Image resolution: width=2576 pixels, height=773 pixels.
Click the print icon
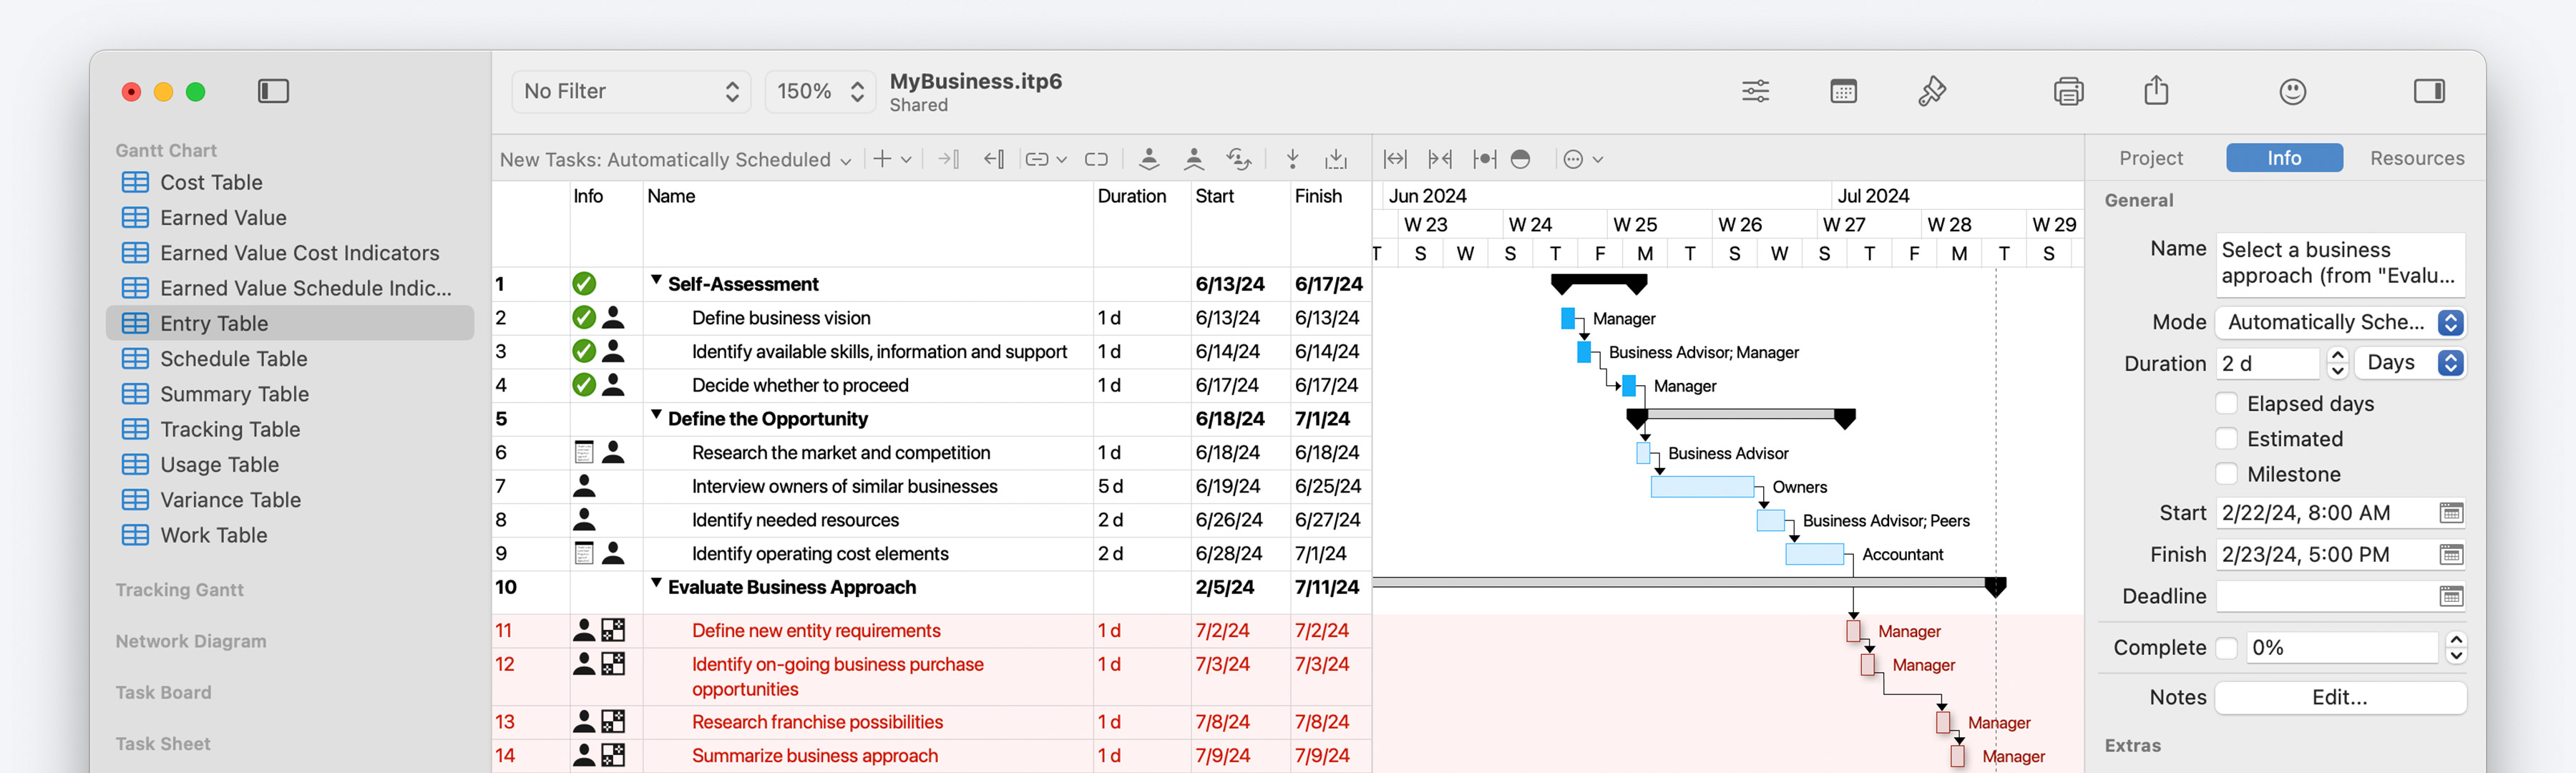pos(2068,92)
